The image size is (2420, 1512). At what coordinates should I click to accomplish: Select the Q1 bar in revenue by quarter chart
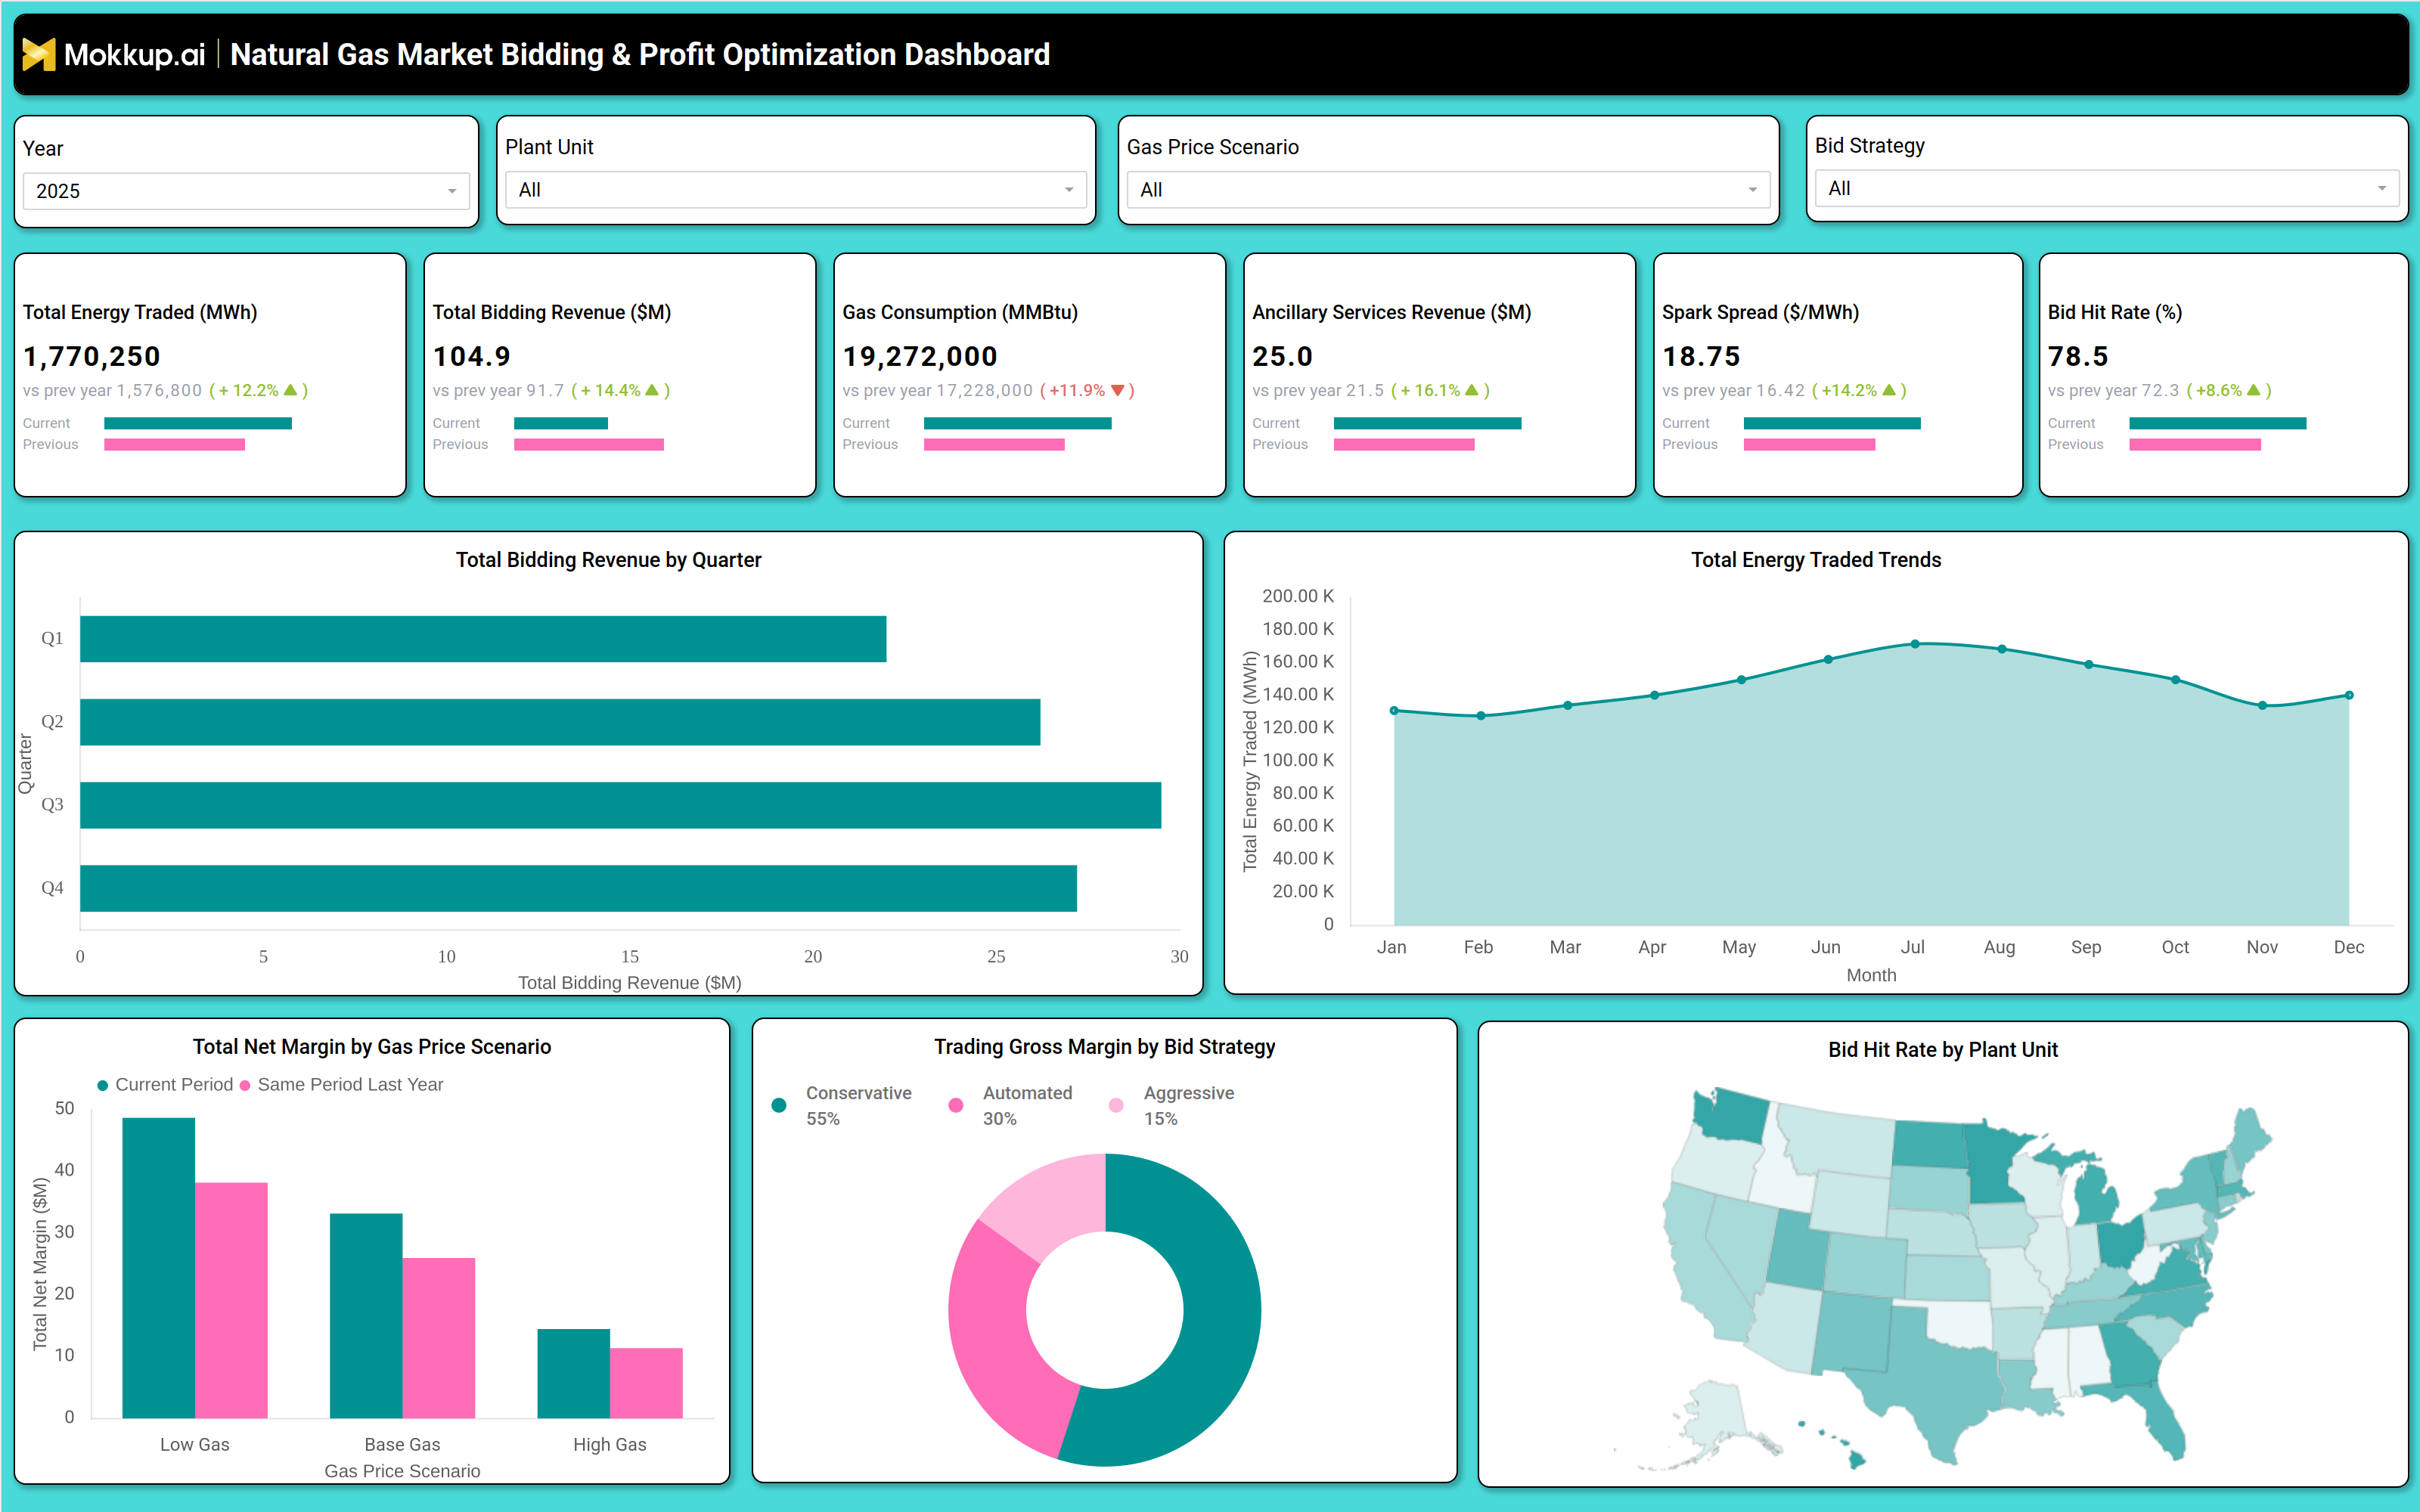(483, 639)
